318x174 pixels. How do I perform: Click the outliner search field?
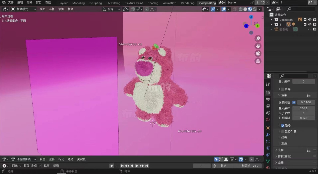pos(300,9)
